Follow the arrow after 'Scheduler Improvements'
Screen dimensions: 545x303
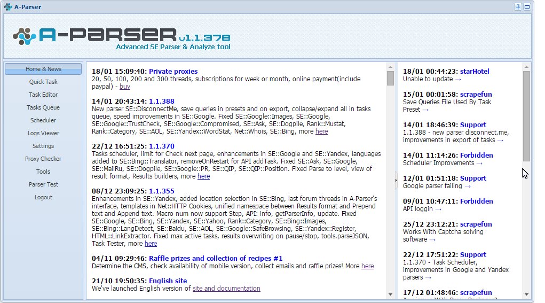479,164
